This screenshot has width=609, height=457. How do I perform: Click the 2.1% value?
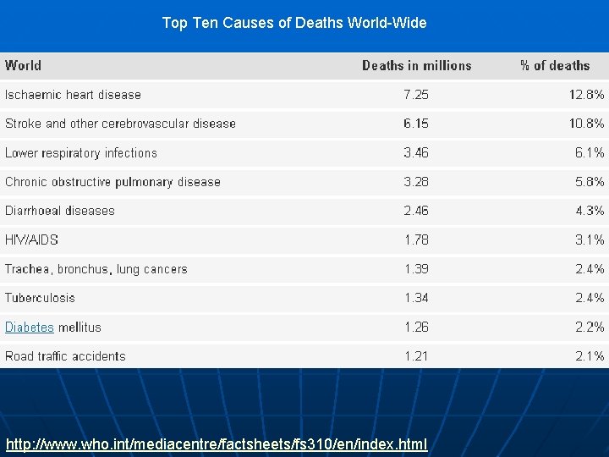pyautogui.click(x=590, y=356)
